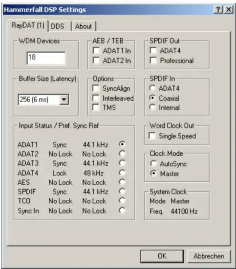Toggle the Interleaved checkbox
Screen dimensions: 236x269
pyautogui.click(x=96, y=98)
